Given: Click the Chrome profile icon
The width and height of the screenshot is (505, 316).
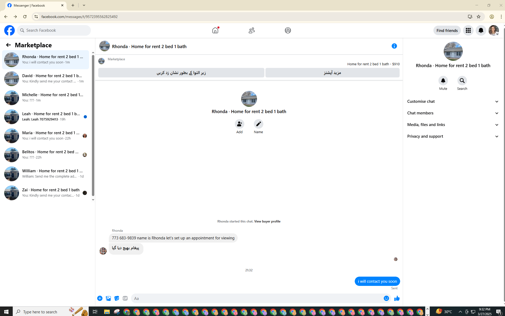Looking at the screenshot, I should point(492,17).
